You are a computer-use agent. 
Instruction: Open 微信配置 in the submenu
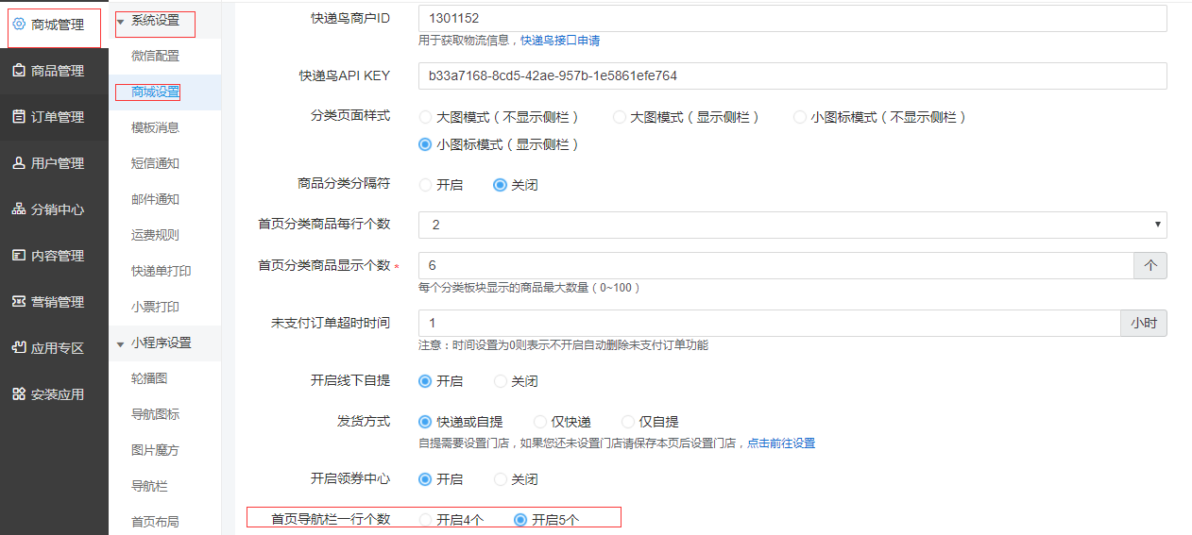(155, 56)
